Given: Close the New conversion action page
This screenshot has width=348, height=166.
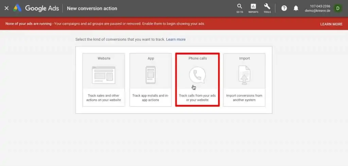Looking at the screenshot, I should click(x=6, y=8).
